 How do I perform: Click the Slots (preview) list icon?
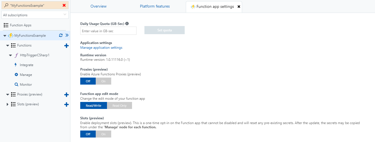coord(13,104)
